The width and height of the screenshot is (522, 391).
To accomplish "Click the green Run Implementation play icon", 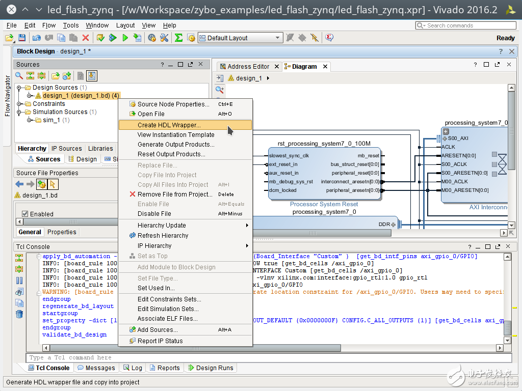I will point(125,38).
